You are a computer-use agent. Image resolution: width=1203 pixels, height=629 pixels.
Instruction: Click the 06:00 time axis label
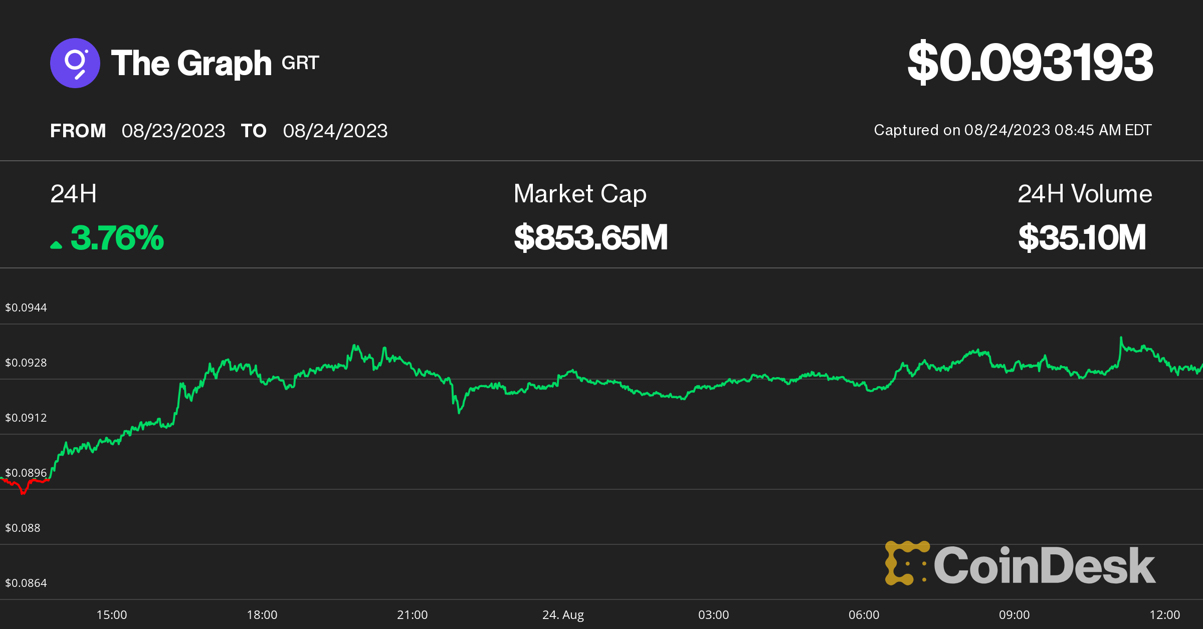click(x=864, y=614)
